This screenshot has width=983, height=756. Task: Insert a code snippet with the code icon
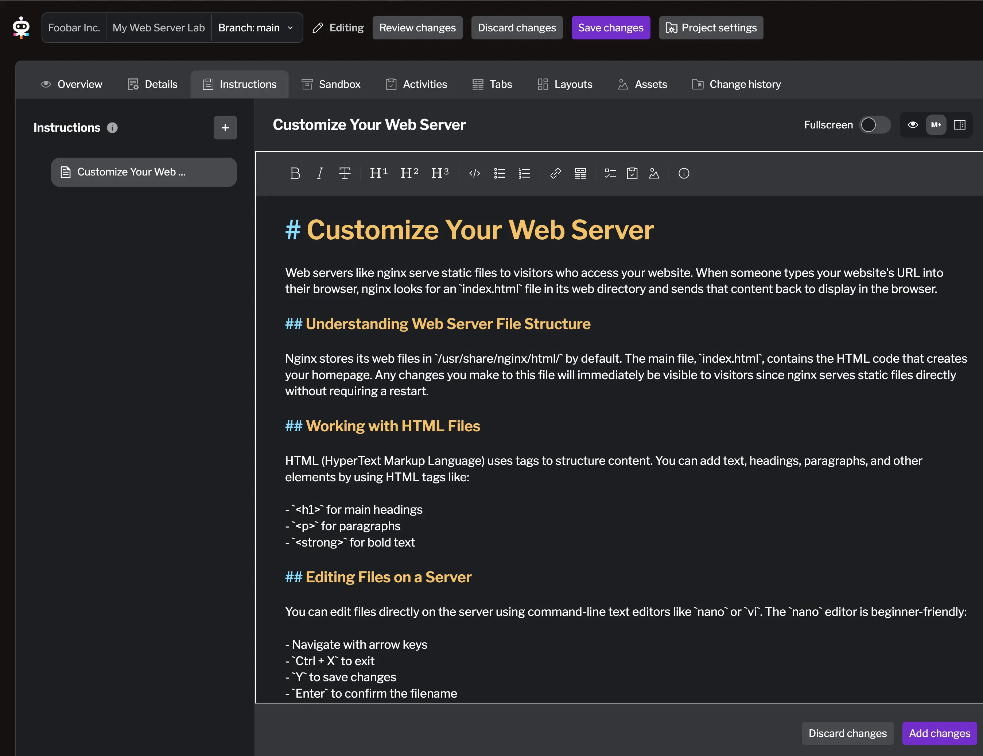click(x=474, y=173)
